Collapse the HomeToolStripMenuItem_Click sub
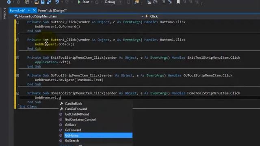The height and width of the screenshot is (146, 260). pyautogui.click(x=18, y=93)
